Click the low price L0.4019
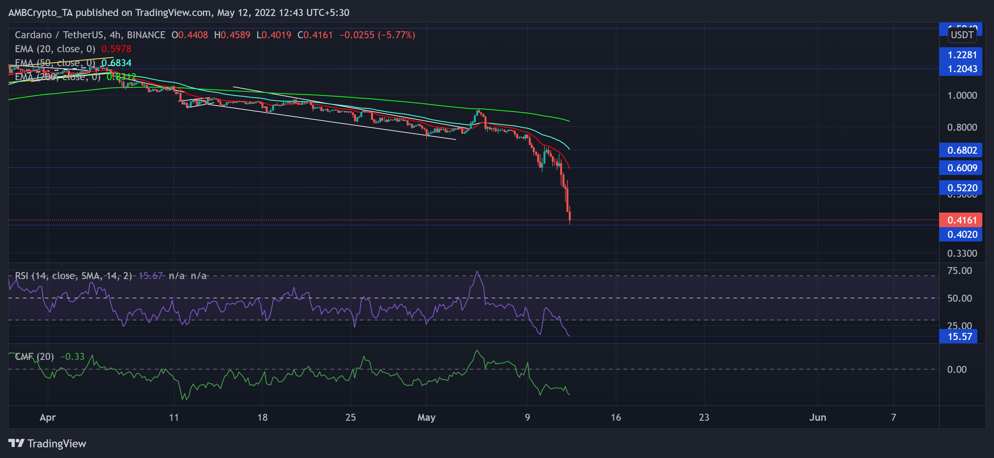The image size is (994, 458). click(x=274, y=35)
